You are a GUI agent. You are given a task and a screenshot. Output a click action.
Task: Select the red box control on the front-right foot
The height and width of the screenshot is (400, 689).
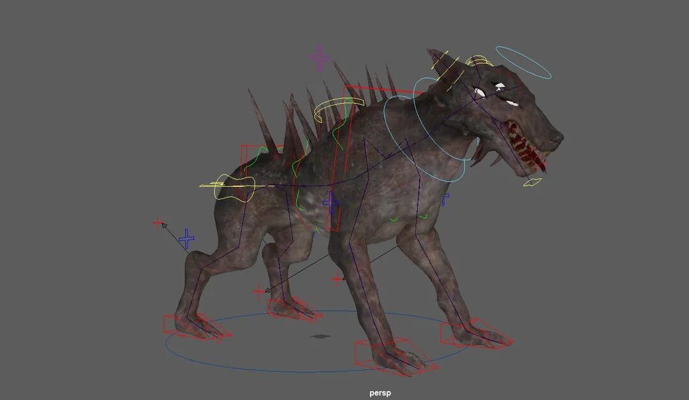click(x=477, y=333)
